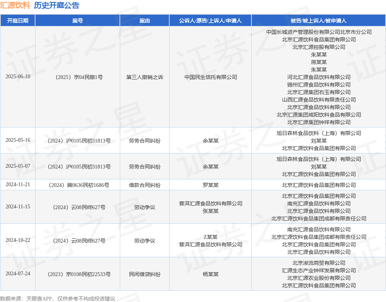Image resolution: width=386 pixels, height=302 pixels.
Task: Click defendant 北京汇源农业股份有限公司
Action: (319, 278)
